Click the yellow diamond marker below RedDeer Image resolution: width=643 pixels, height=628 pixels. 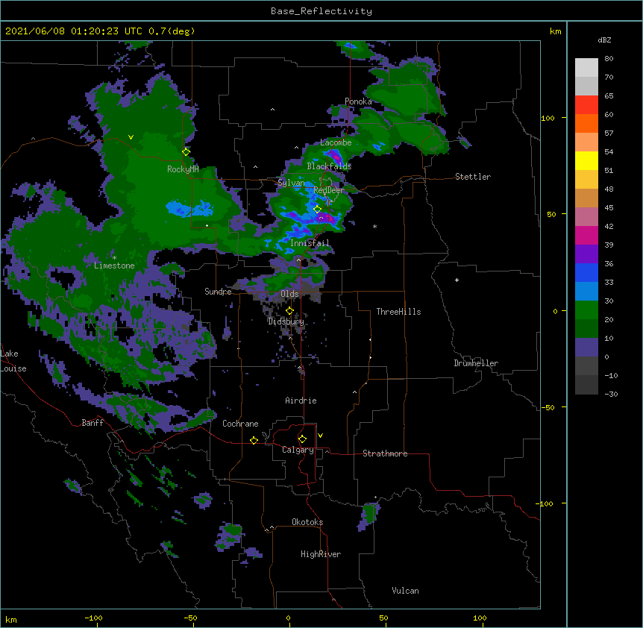point(318,210)
